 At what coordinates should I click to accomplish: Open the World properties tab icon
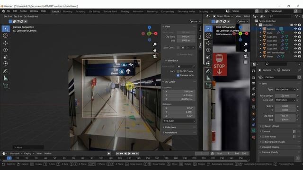(254, 100)
